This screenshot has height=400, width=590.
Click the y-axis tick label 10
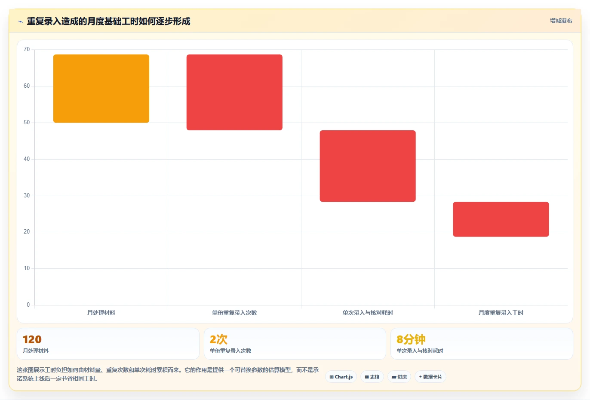[x=27, y=268]
